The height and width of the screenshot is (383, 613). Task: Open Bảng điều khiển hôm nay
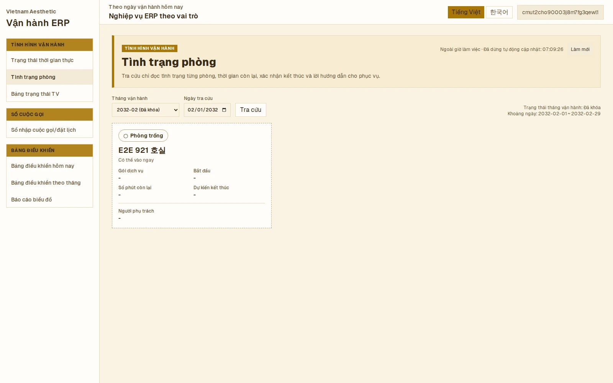49,166
